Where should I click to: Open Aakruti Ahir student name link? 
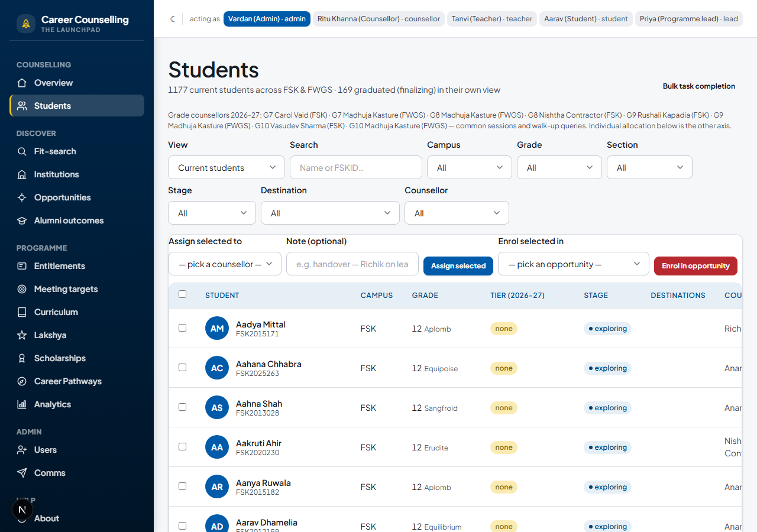click(258, 443)
